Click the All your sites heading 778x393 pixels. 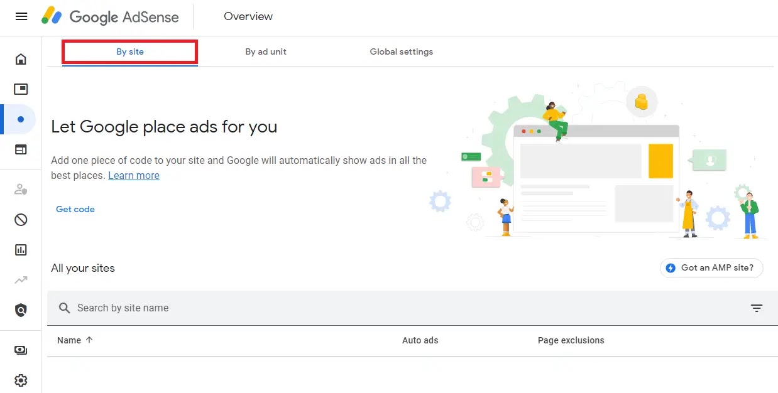(x=83, y=268)
